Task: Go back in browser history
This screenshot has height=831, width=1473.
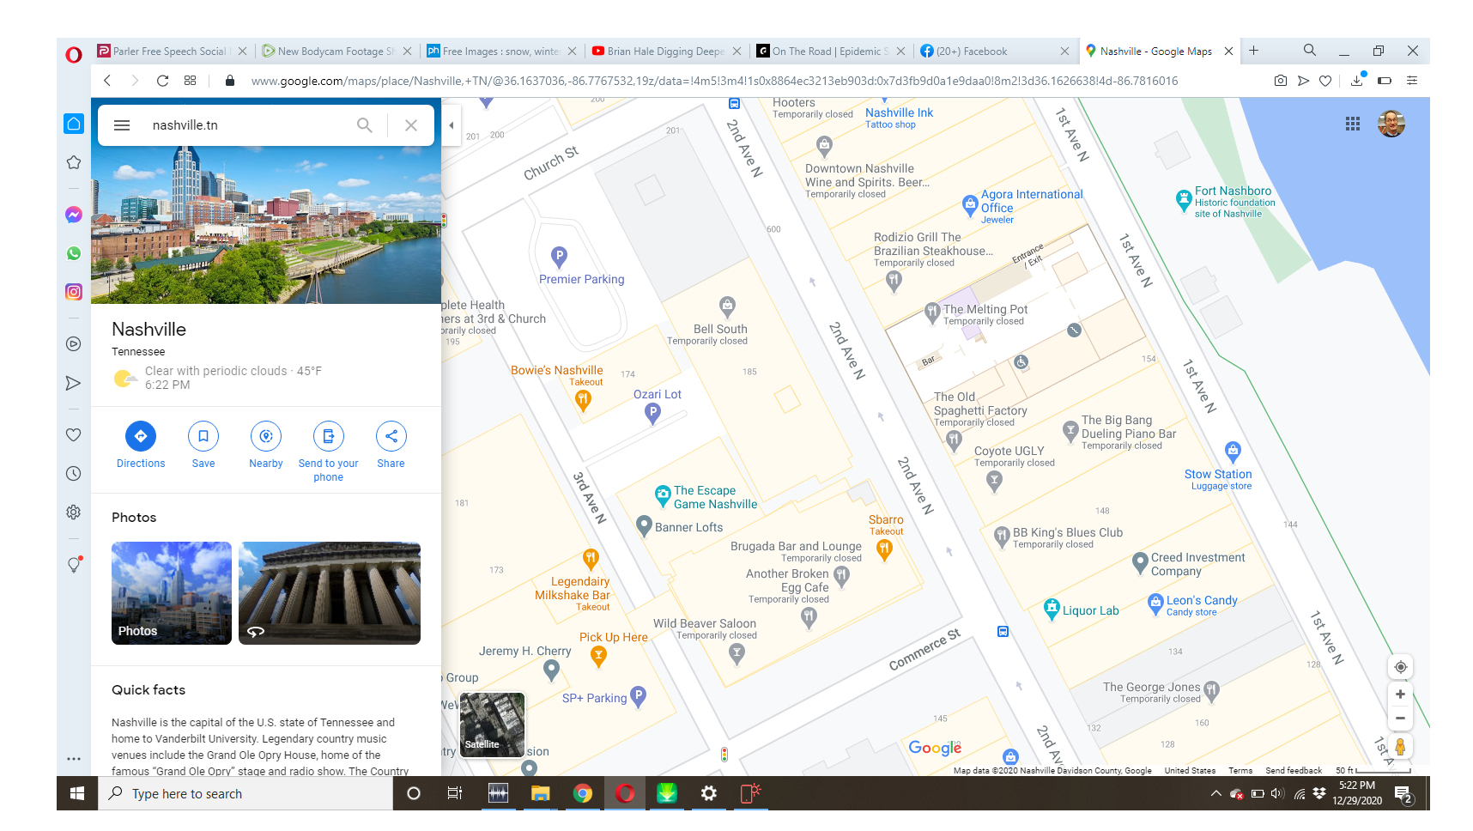Action: click(107, 81)
